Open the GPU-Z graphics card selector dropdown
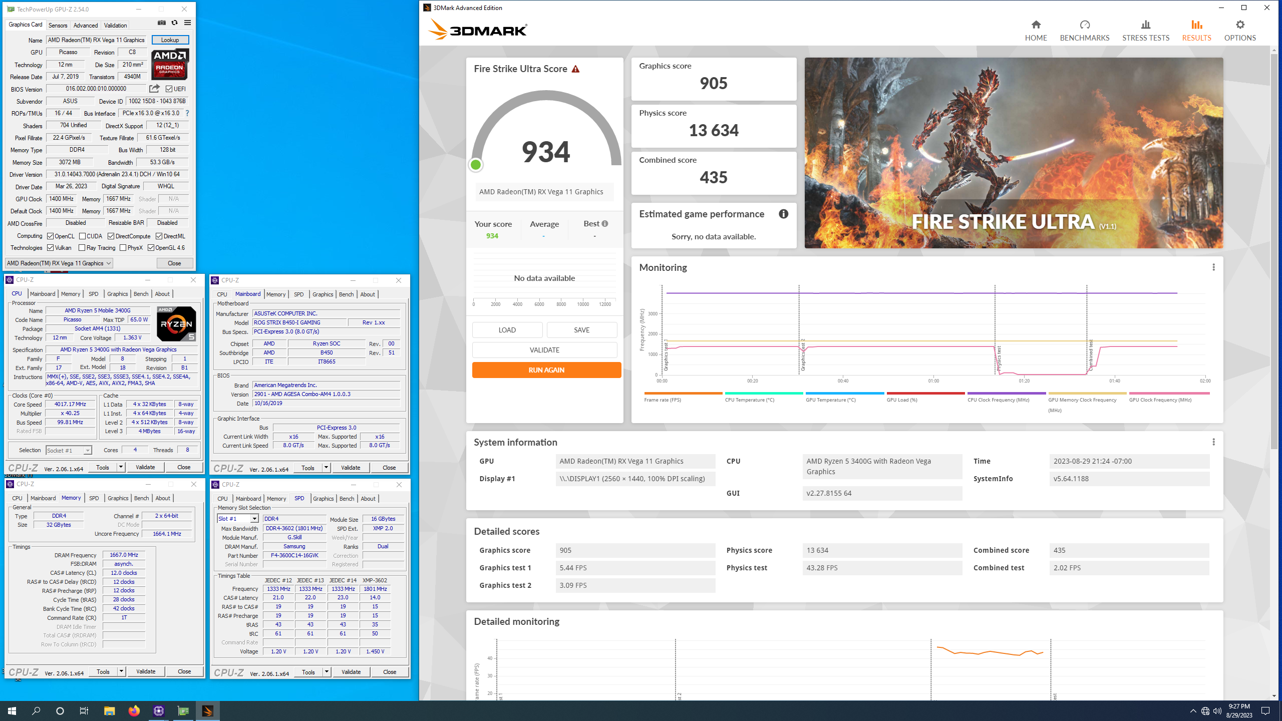Screen dimensions: 1282x721 pyautogui.click(x=59, y=263)
